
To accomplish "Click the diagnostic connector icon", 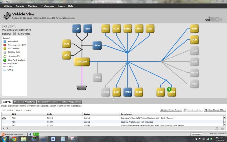I will pos(81,88).
